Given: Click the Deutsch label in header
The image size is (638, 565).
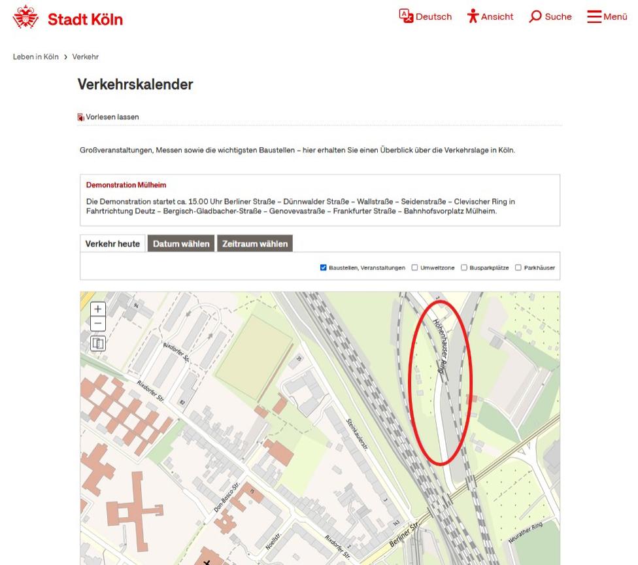Looking at the screenshot, I should (434, 17).
